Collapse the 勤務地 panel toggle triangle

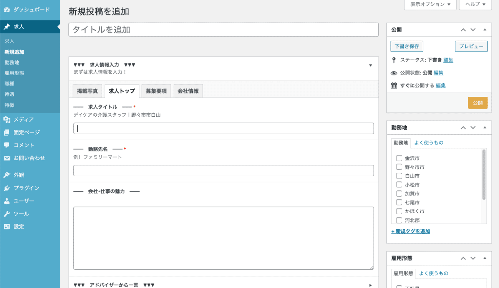click(x=484, y=127)
